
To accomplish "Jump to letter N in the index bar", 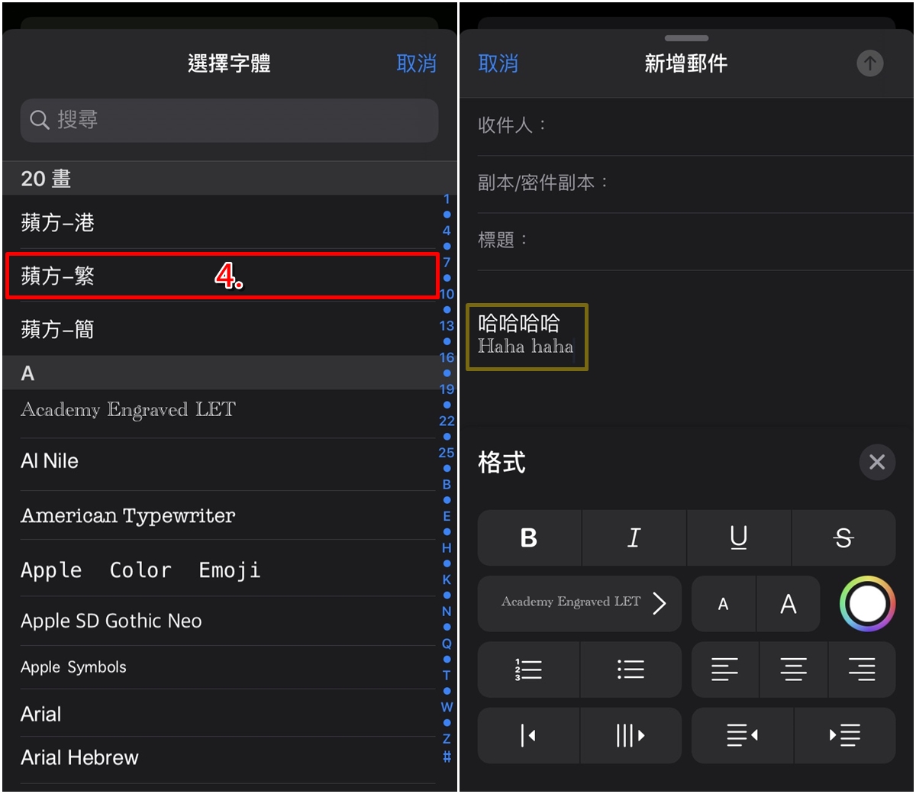I will 447,612.
